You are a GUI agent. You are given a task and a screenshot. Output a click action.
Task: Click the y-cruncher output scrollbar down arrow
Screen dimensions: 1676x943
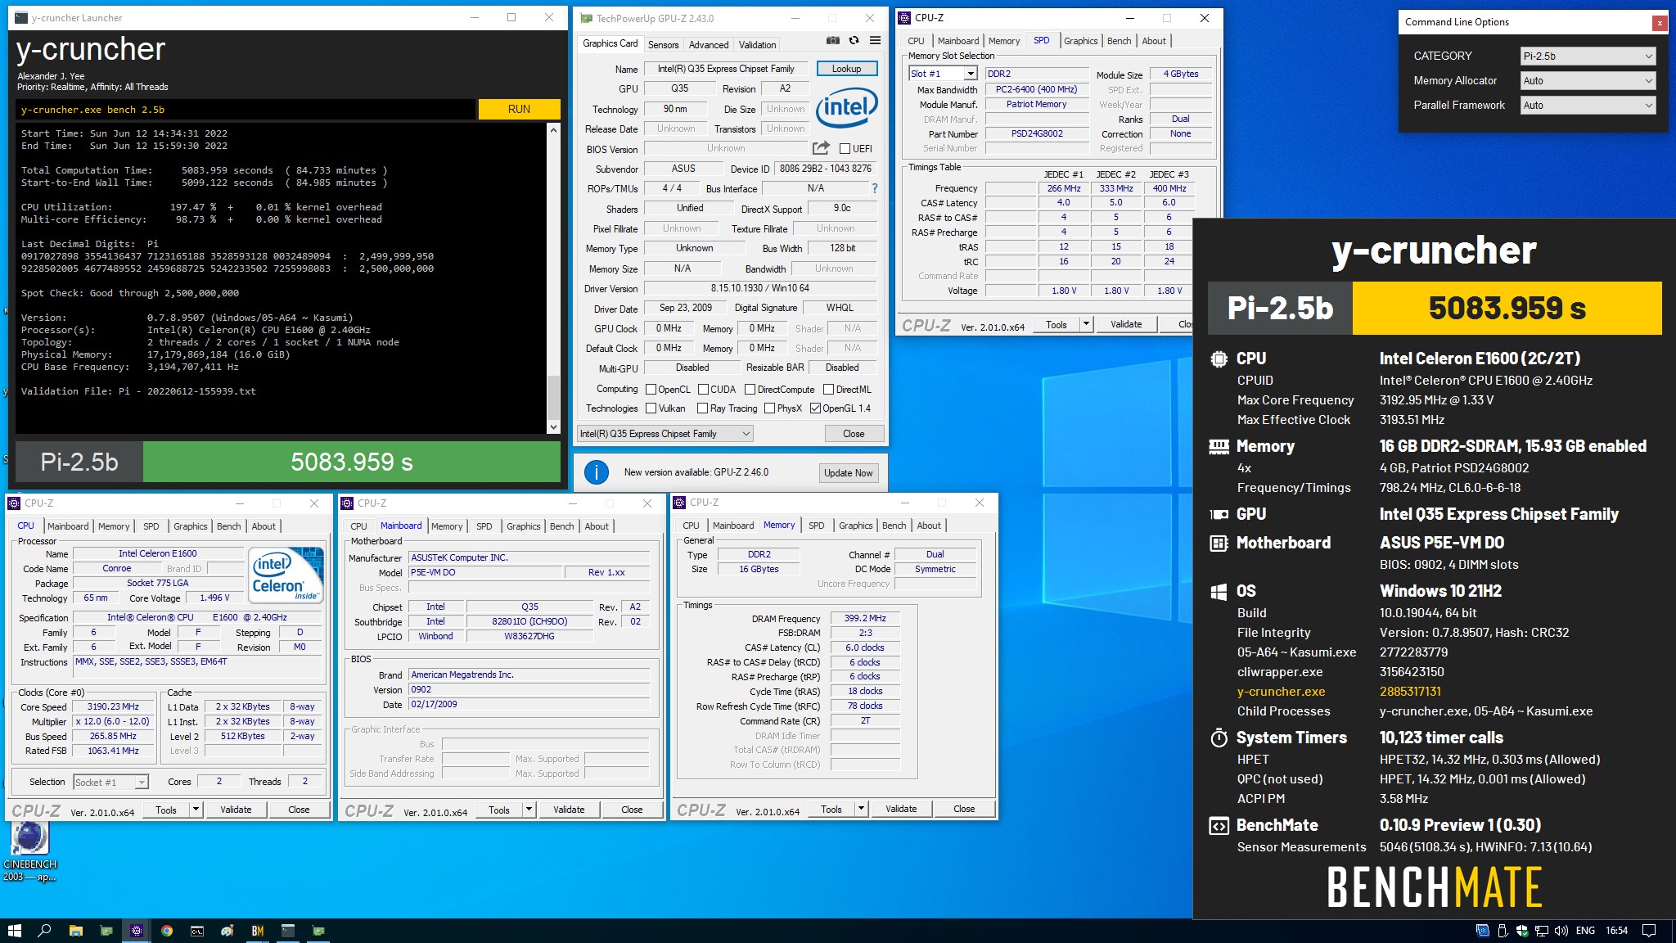(x=553, y=426)
